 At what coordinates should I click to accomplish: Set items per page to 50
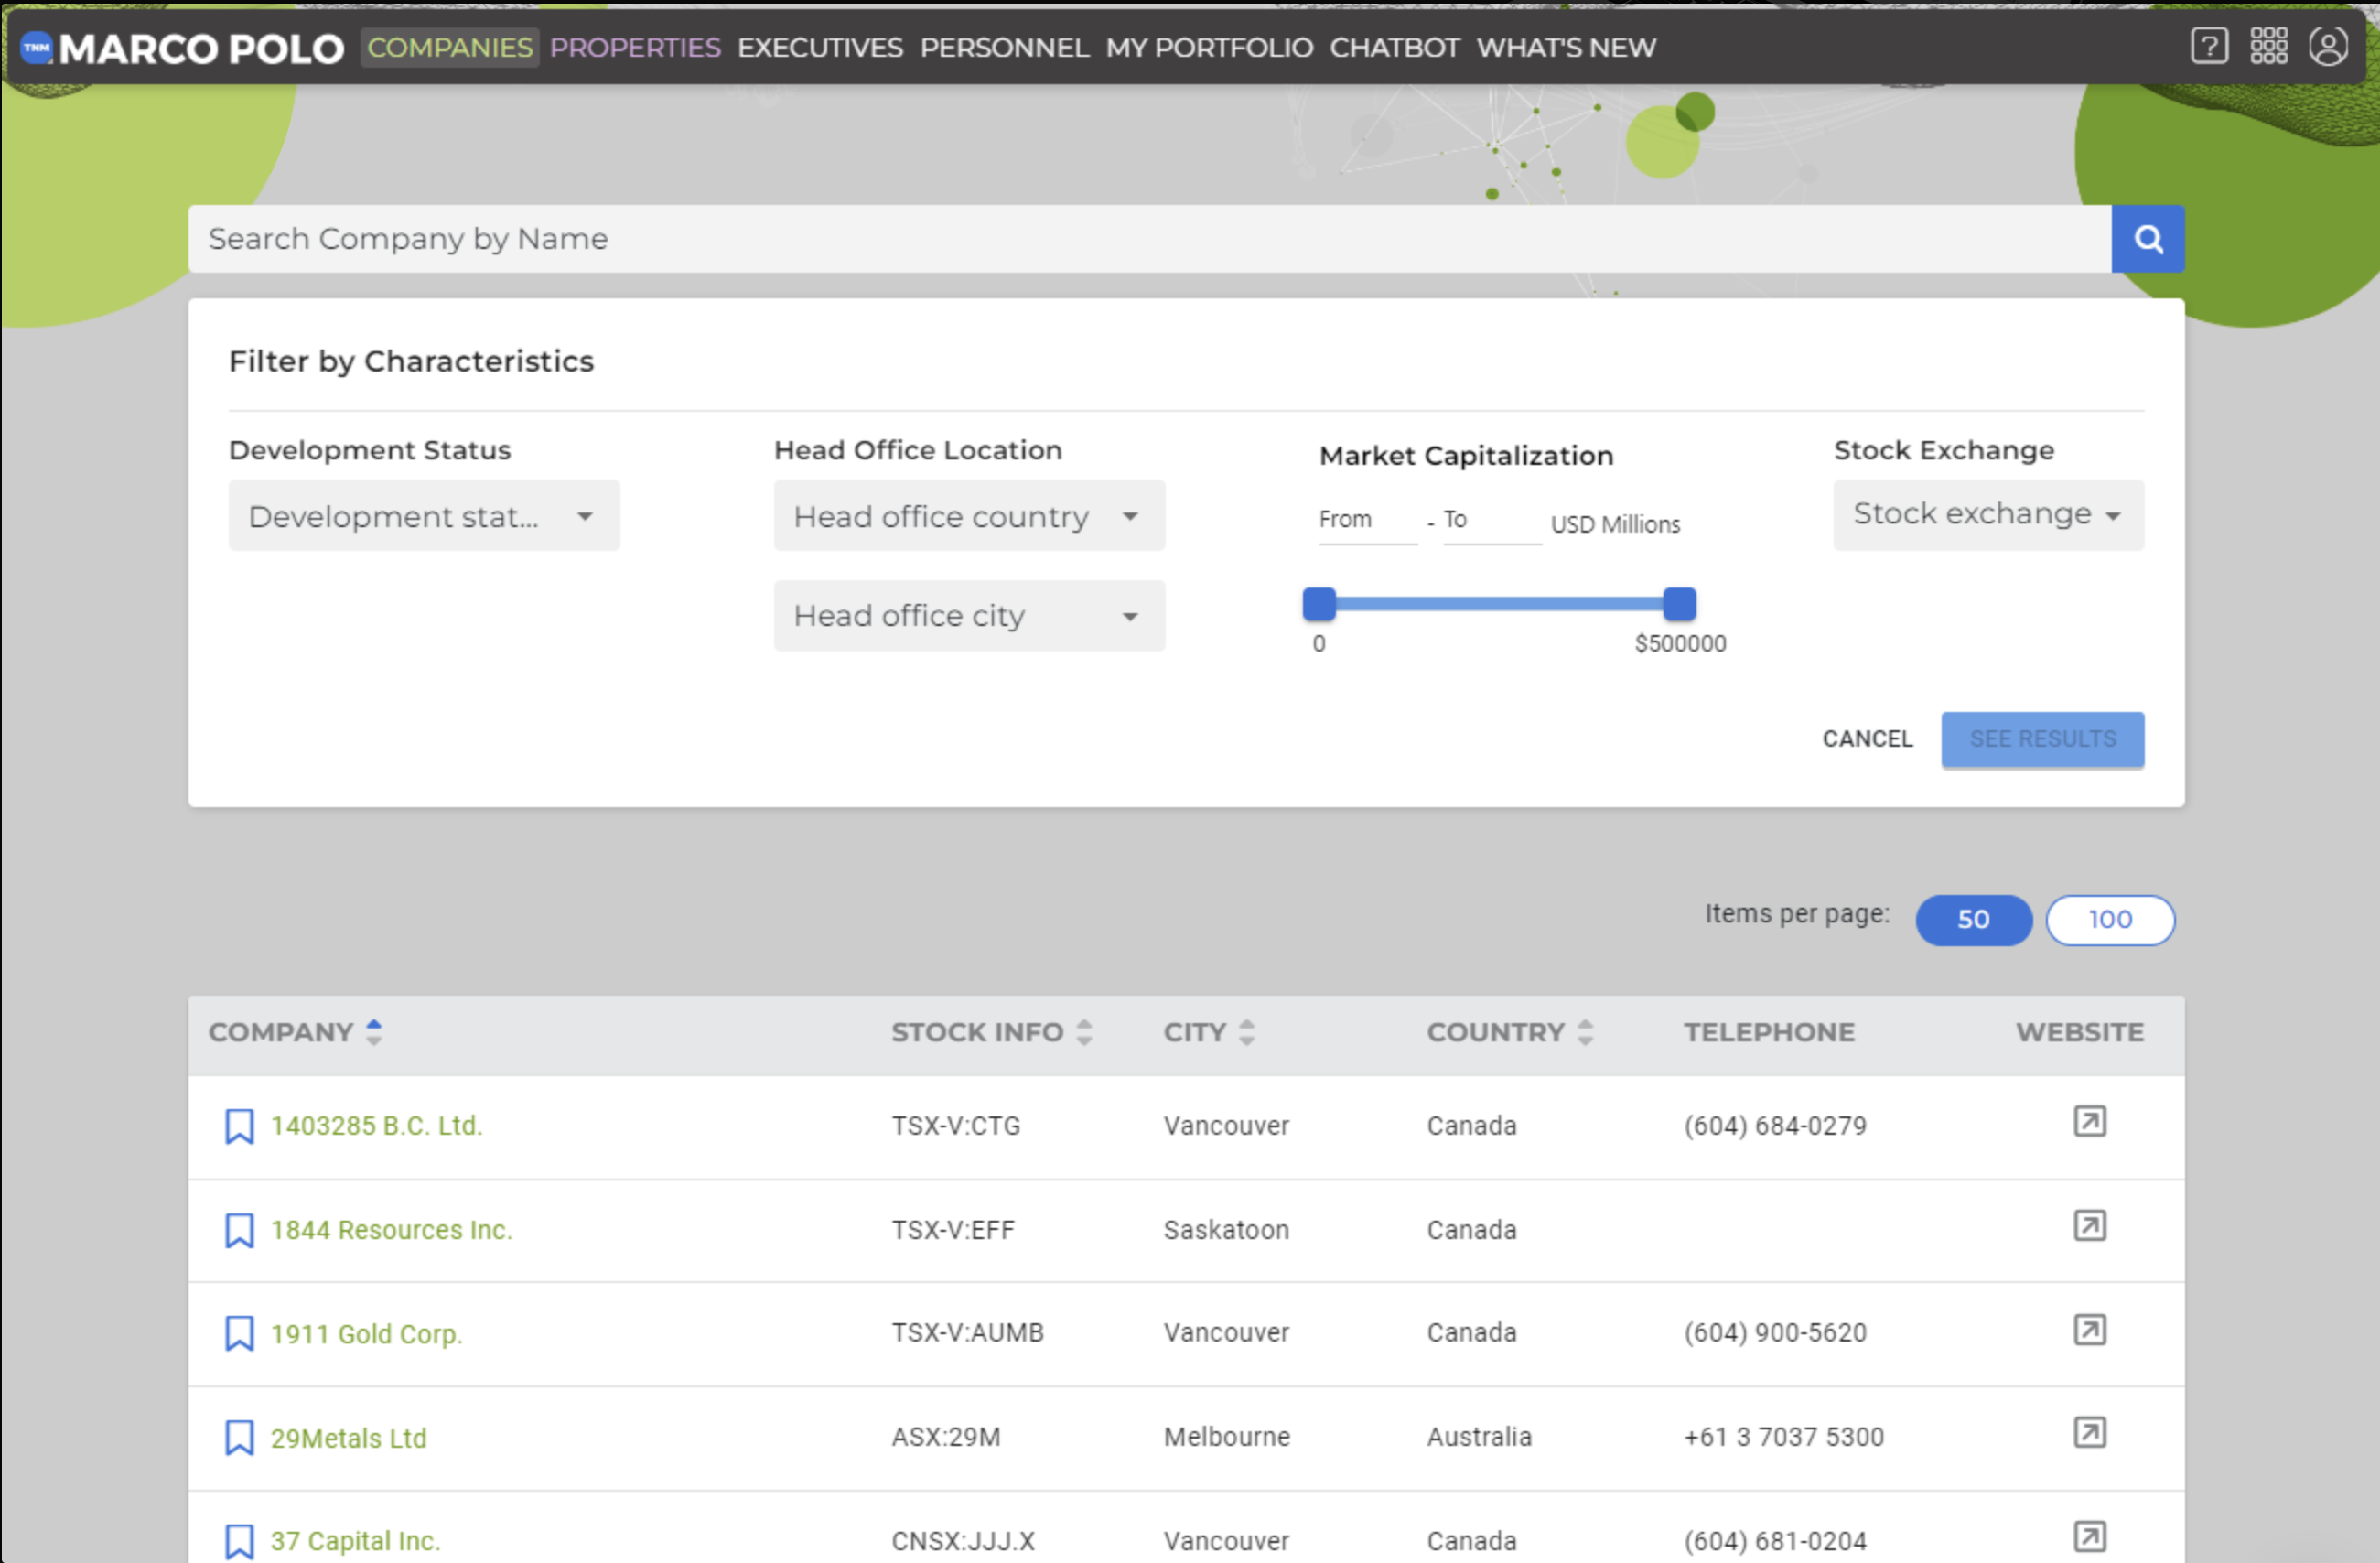pos(1973,919)
